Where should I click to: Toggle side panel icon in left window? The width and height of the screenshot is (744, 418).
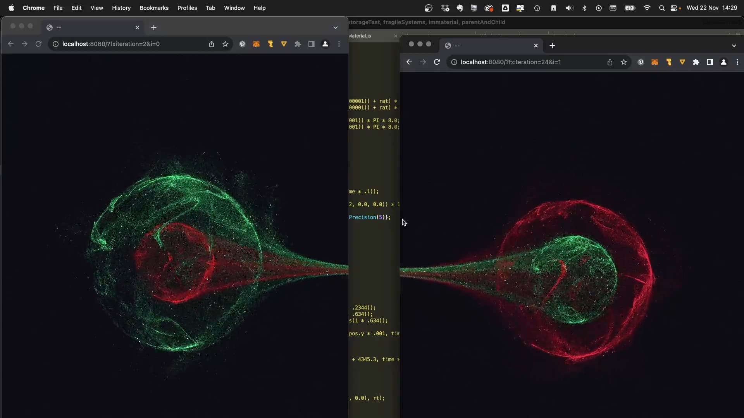coord(311,44)
